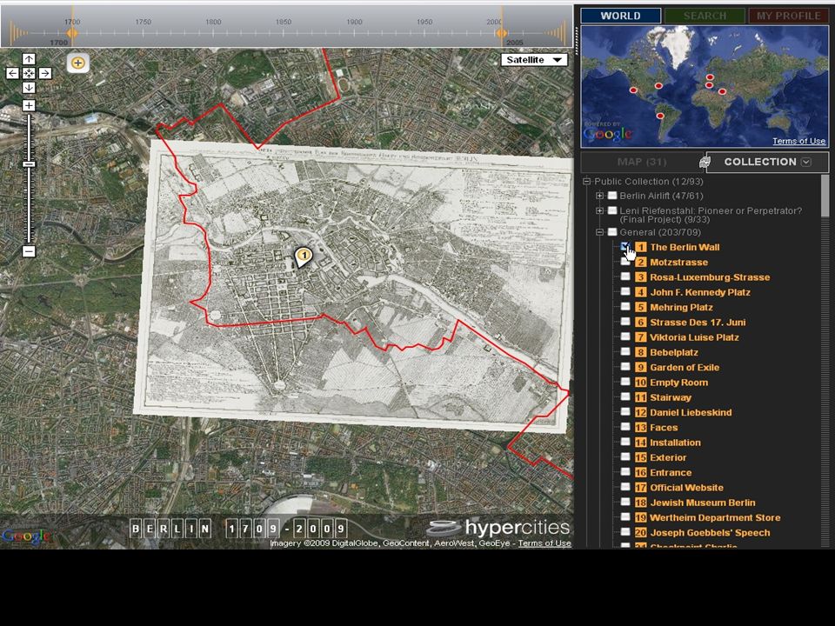Check Empty Room checkbox
Viewport: 835px width, 626px height.
pyautogui.click(x=625, y=383)
